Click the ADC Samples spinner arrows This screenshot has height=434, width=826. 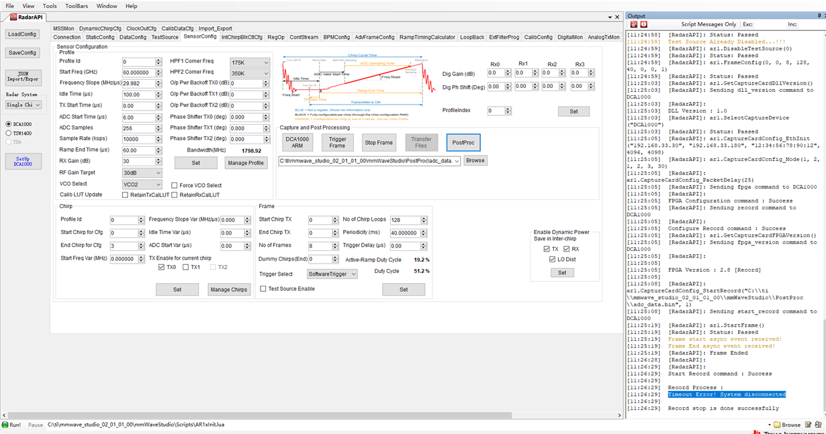pyautogui.click(x=158, y=128)
